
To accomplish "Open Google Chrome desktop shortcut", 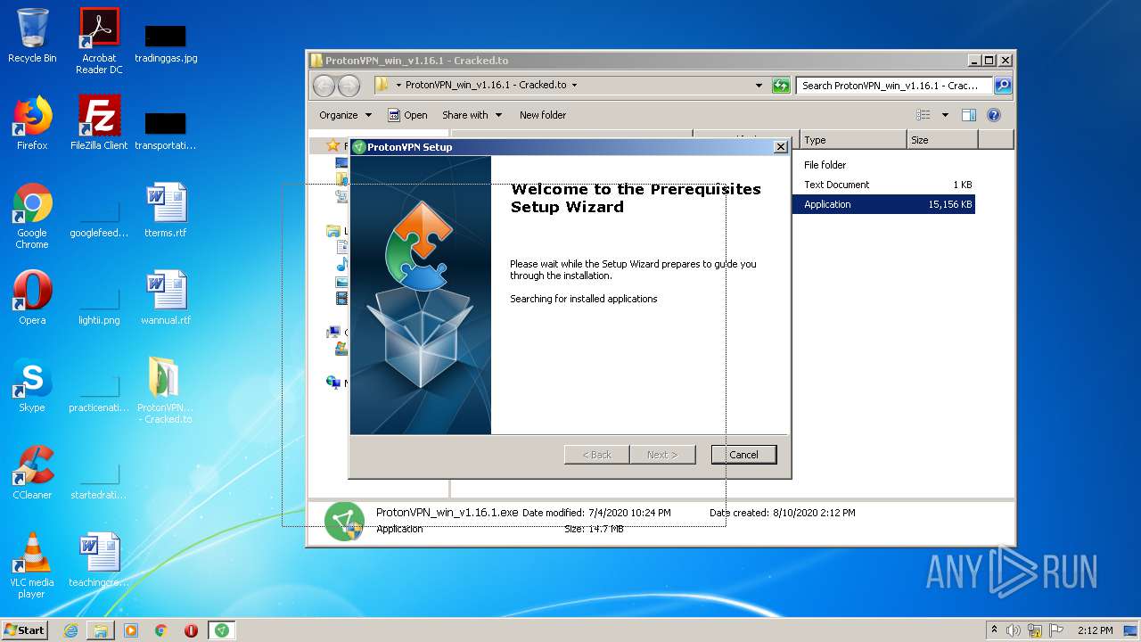I will (32, 216).
